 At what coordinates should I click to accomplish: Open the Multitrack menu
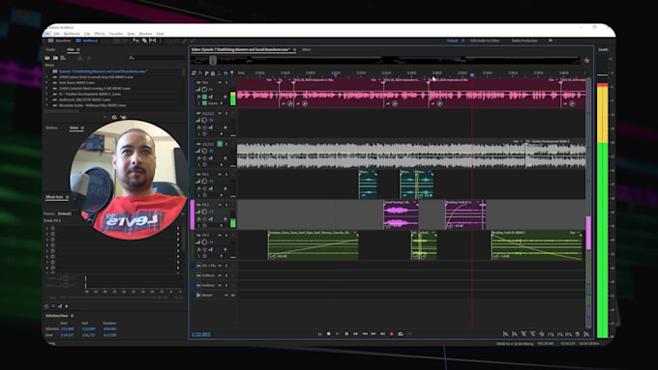pyautogui.click(x=72, y=34)
